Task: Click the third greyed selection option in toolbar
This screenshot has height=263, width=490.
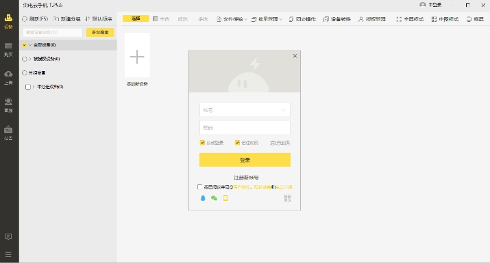Action: 203,19
